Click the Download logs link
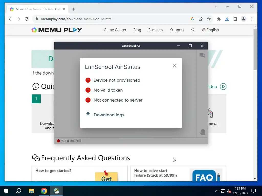This screenshot has height=196, width=262. pos(109,115)
